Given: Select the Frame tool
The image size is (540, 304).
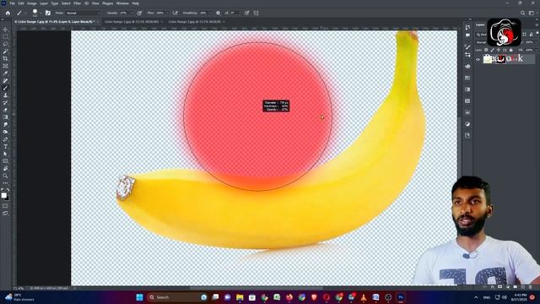Looking at the screenshot, I should coord(6,66).
